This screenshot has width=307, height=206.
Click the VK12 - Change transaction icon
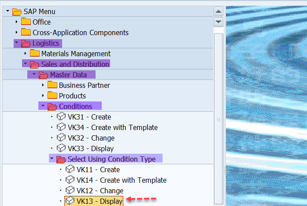(x=70, y=191)
